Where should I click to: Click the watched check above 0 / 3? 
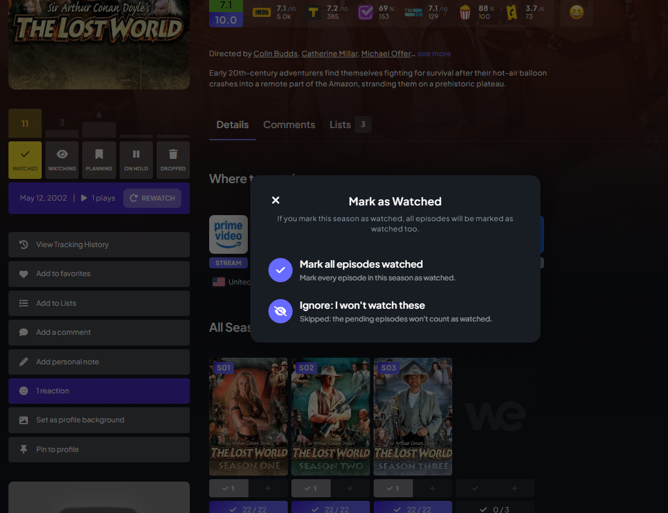tap(475, 488)
